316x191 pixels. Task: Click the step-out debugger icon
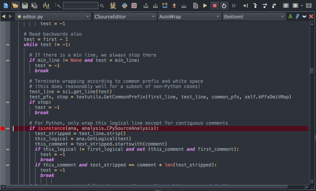click(x=274, y=6)
